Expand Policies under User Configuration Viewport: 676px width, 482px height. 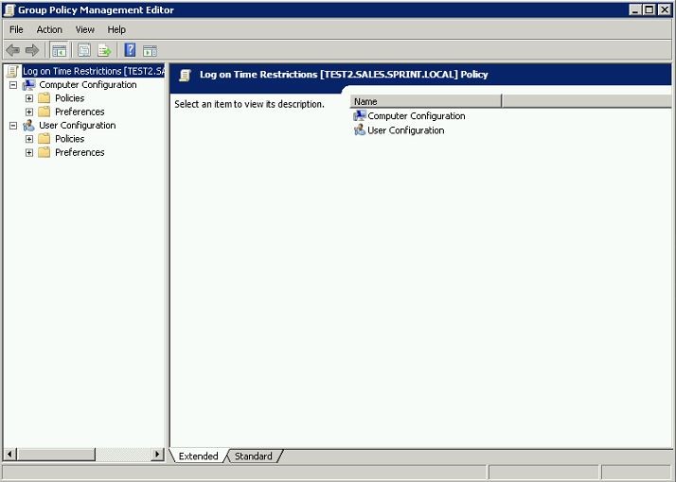29,139
